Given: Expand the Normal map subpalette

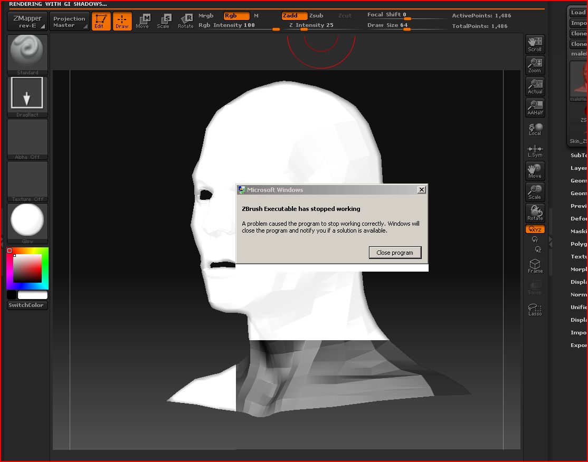Looking at the screenshot, I should [x=578, y=294].
